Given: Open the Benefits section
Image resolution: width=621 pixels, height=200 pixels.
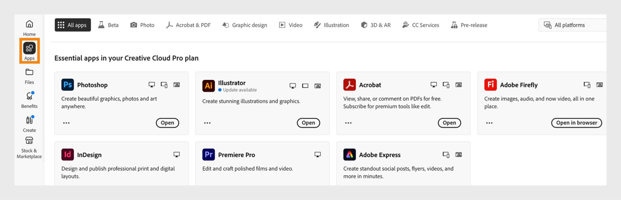Looking at the screenshot, I should coord(29,100).
